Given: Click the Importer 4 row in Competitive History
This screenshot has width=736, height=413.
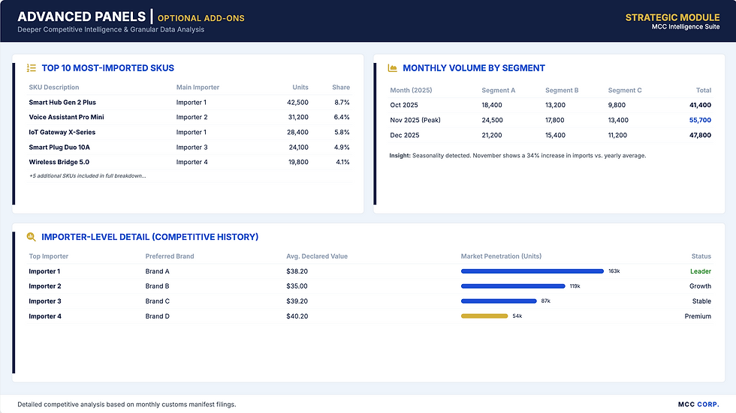Looking at the screenshot, I should 370,316.
